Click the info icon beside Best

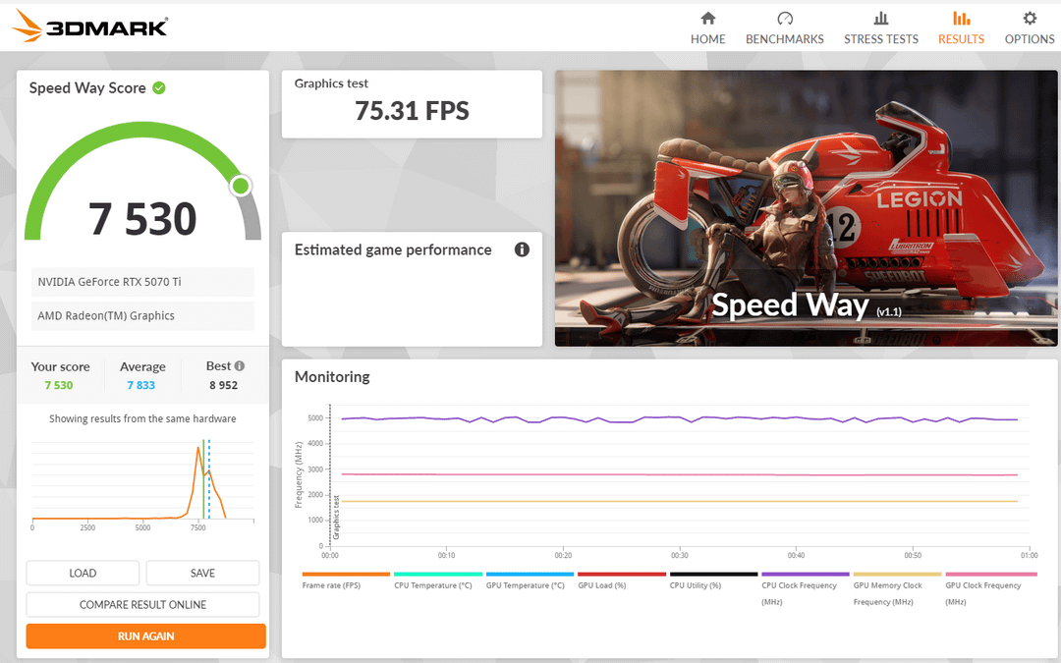coord(240,366)
